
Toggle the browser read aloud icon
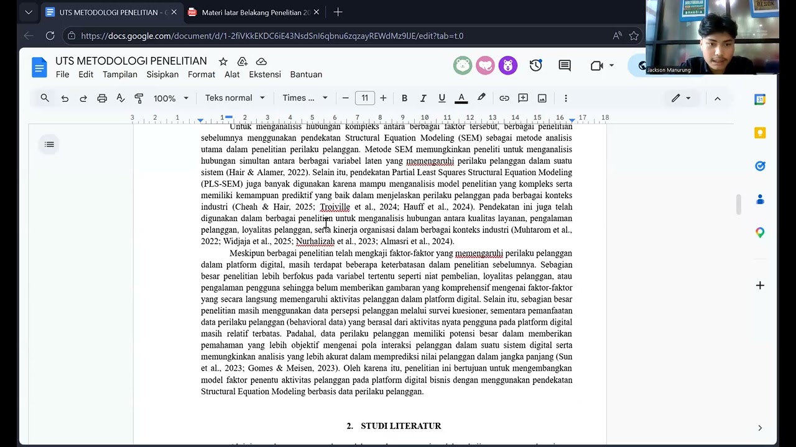tap(616, 35)
